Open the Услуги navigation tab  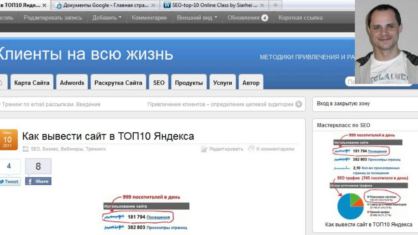tap(222, 82)
